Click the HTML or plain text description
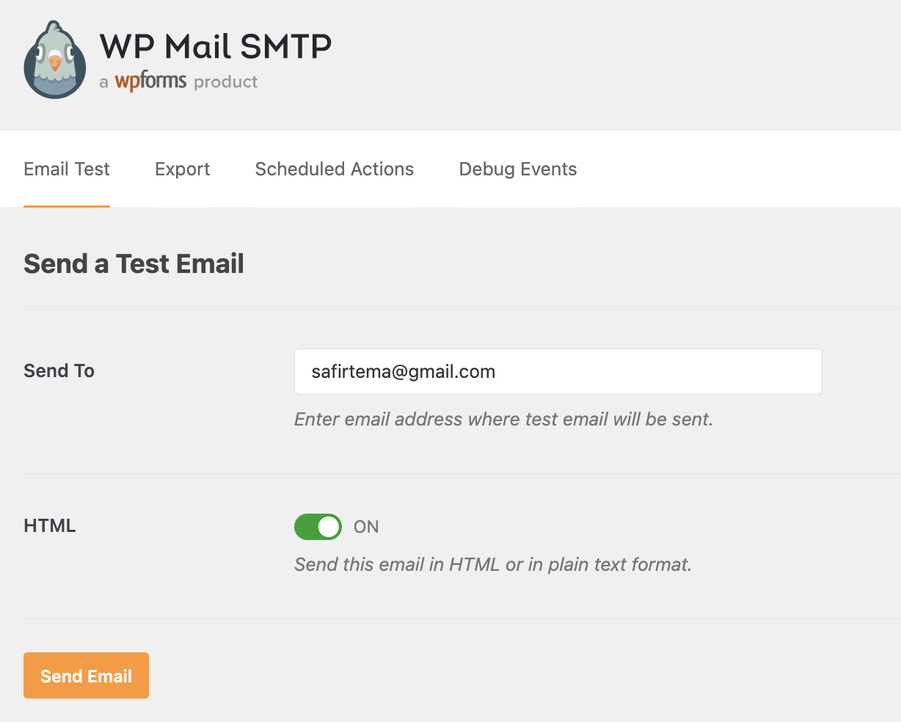 click(x=493, y=564)
